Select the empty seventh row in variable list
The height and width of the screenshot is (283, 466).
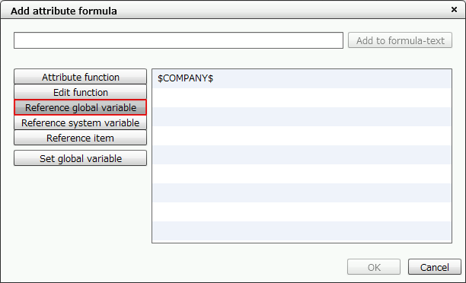pyautogui.click(x=302, y=192)
